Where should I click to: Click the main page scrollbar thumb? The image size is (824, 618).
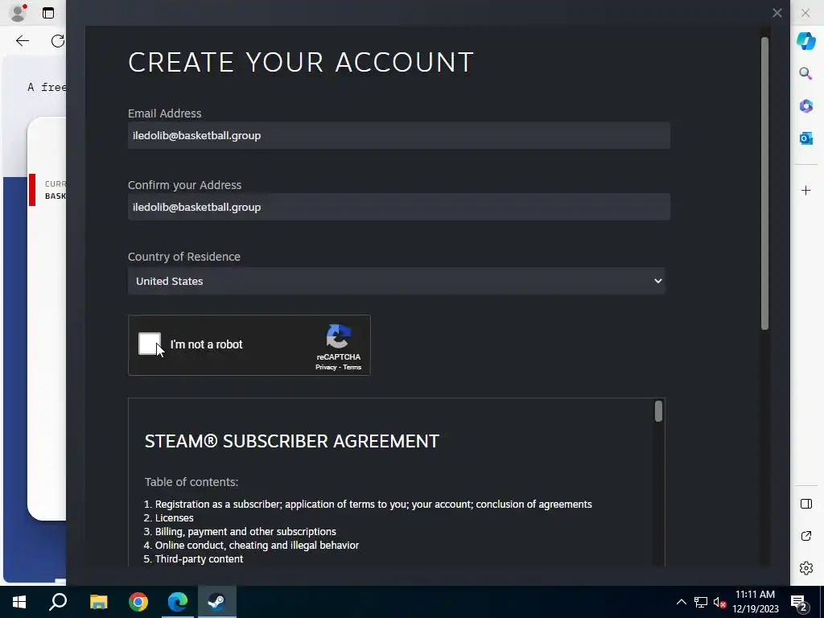(x=764, y=183)
